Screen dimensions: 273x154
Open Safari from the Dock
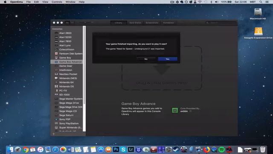(55, 150)
